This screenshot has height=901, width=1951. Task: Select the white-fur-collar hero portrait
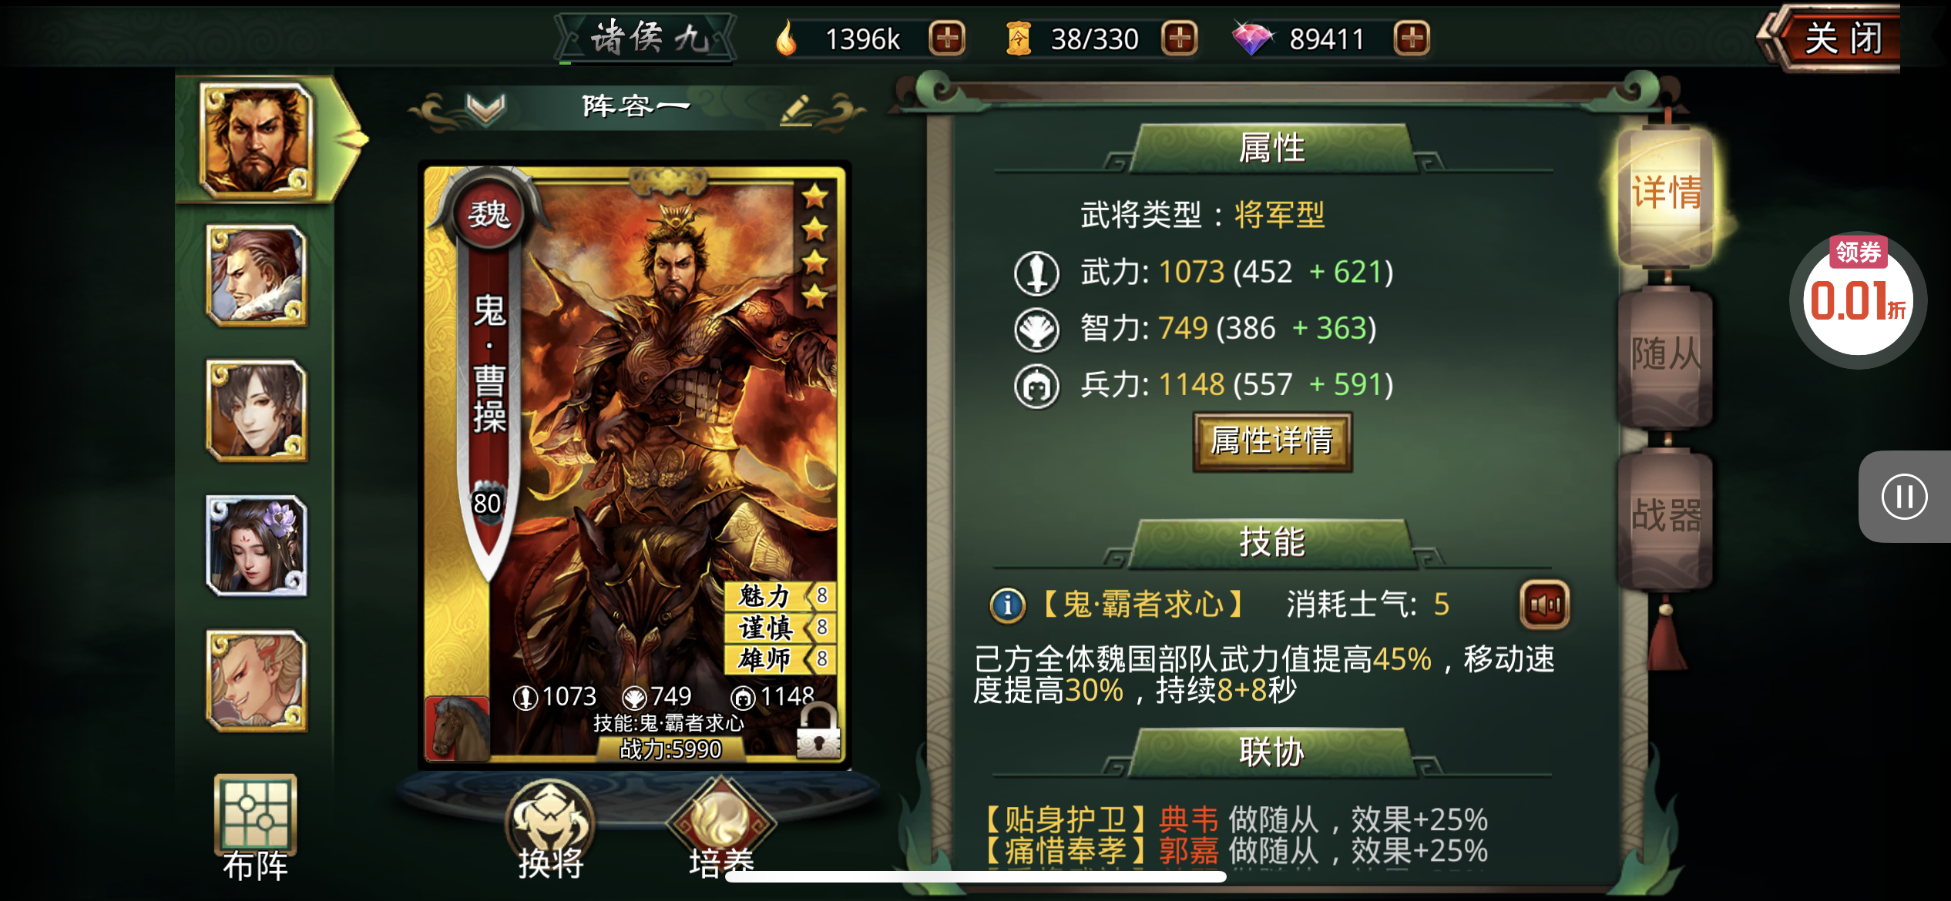pyautogui.click(x=257, y=276)
